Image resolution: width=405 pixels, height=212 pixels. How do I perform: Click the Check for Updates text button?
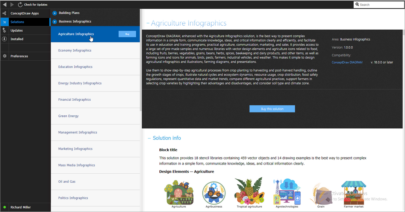click(36, 5)
